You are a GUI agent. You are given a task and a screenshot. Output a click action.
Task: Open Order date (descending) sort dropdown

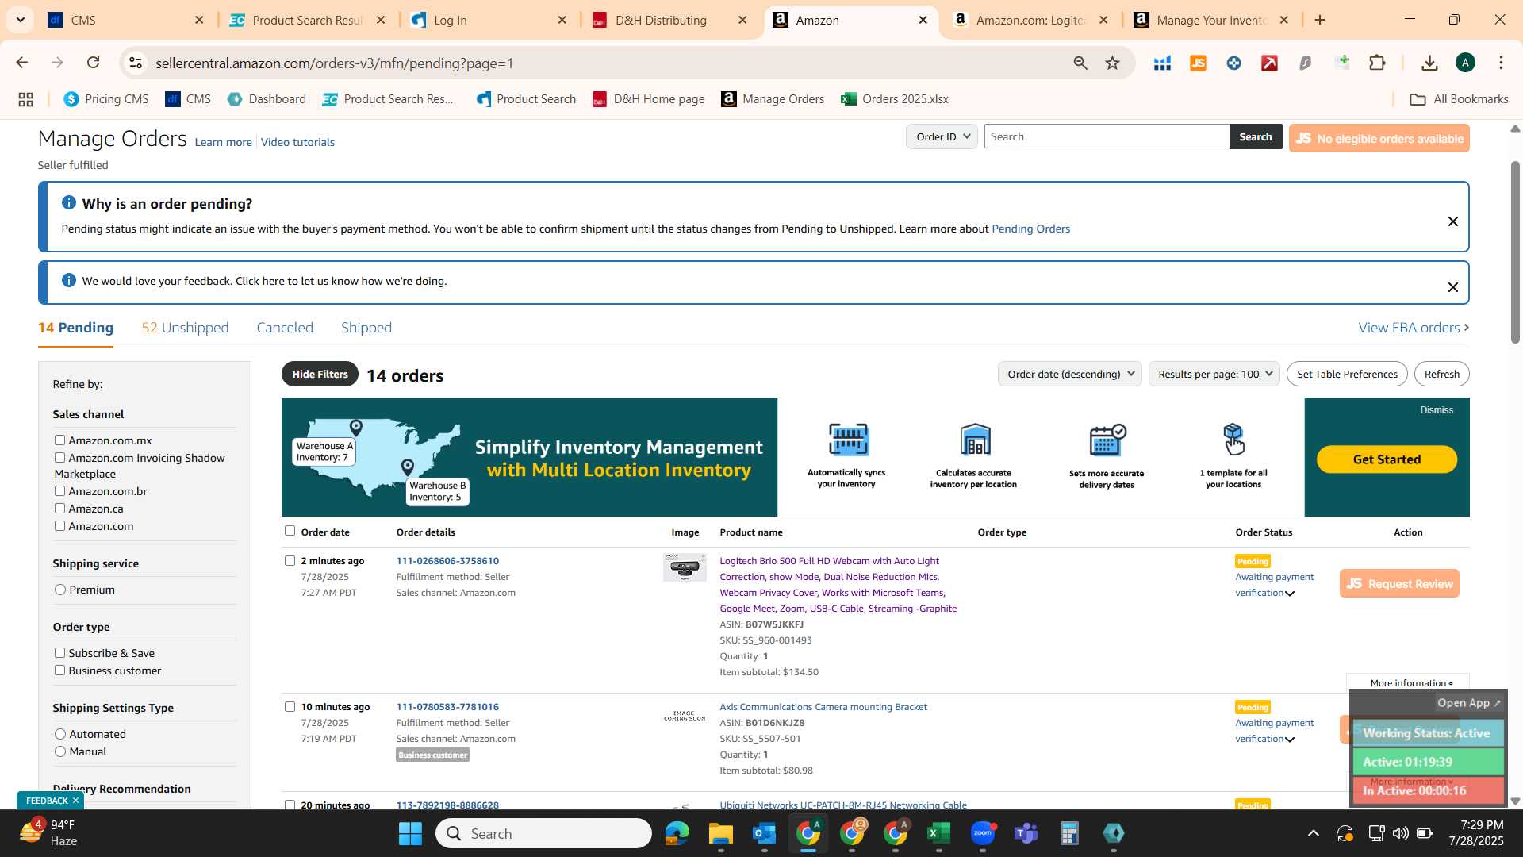click(x=1069, y=374)
